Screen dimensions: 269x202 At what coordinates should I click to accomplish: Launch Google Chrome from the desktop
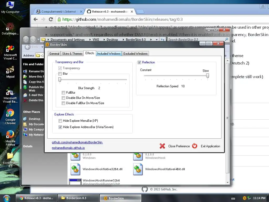tap(10, 117)
